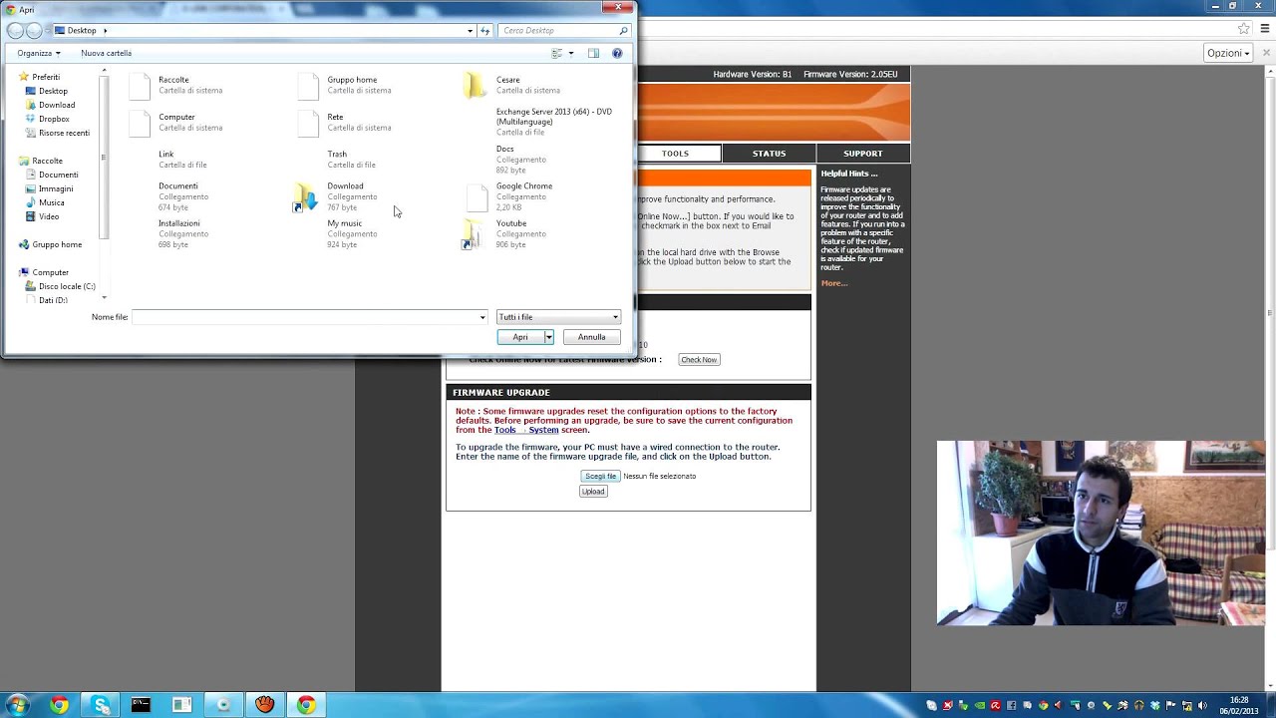Open the dialog help question mark icon
This screenshot has height=718, width=1276.
[x=617, y=53]
